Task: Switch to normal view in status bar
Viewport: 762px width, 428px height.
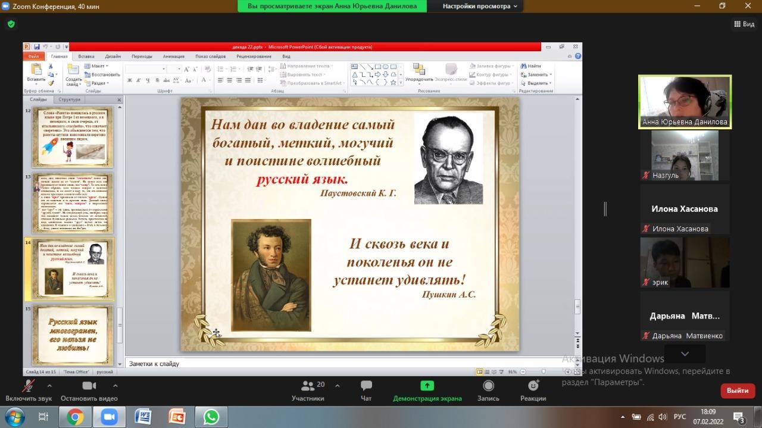Action: coord(480,372)
